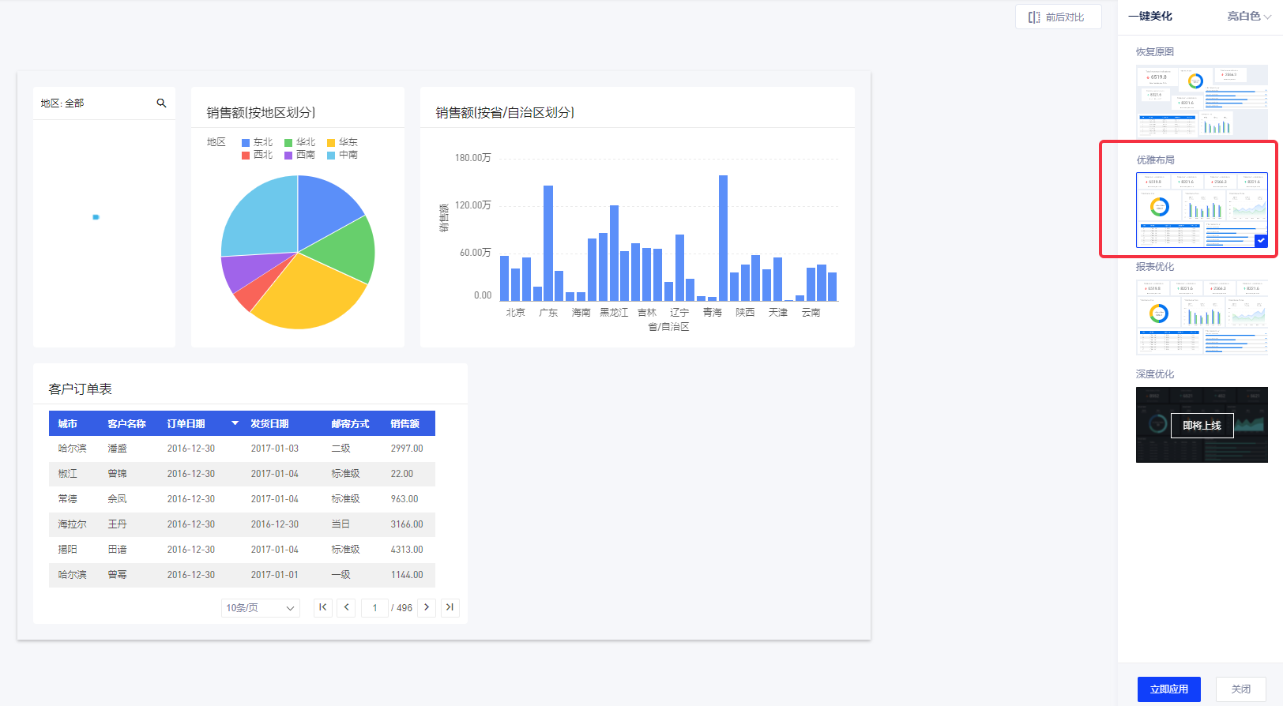Screen dimensions: 1283x706
Task: Click the search icon in the region filter
Action: point(161,103)
